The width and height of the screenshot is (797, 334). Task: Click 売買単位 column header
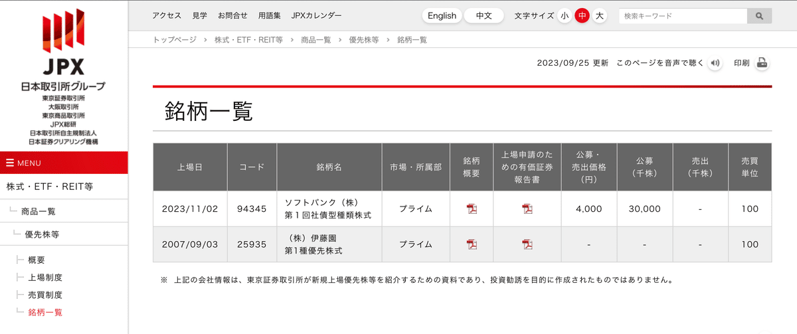click(x=750, y=167)
